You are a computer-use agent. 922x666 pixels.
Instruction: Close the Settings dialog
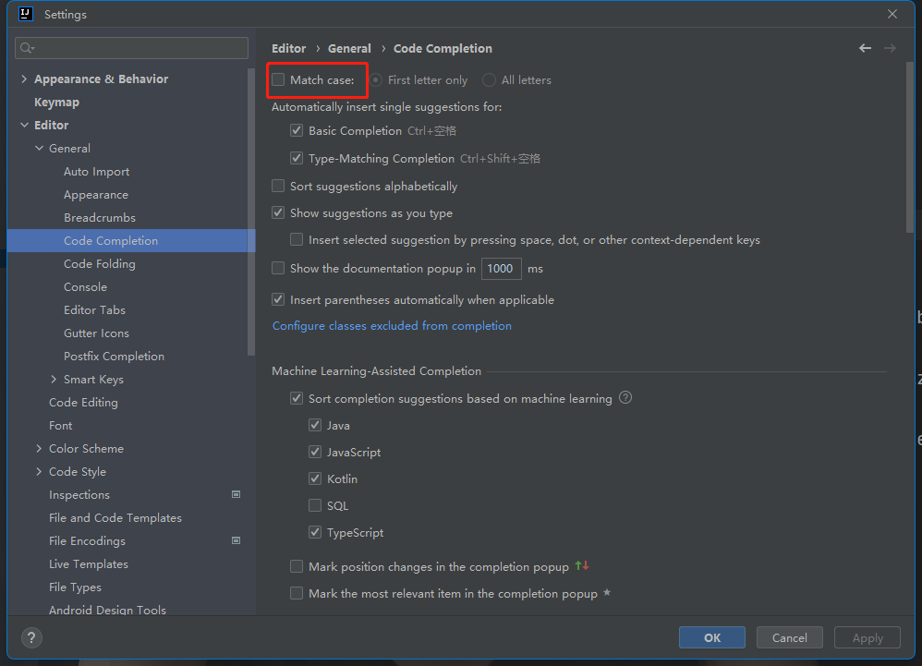(x=892, y=14)
